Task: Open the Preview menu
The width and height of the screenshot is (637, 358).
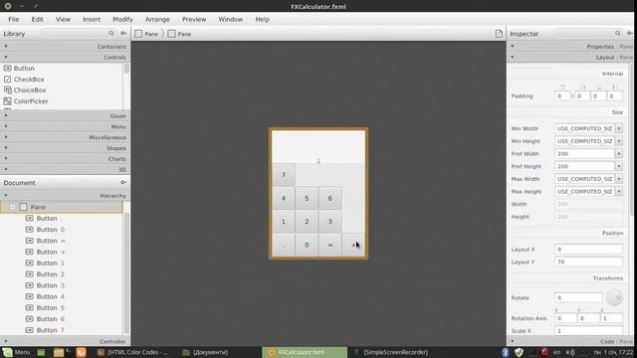Action: pos(194,19)
